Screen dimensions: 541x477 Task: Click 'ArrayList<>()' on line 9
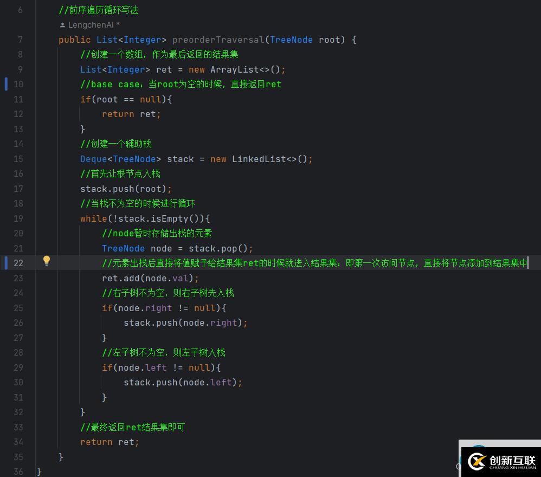(246, 70)
